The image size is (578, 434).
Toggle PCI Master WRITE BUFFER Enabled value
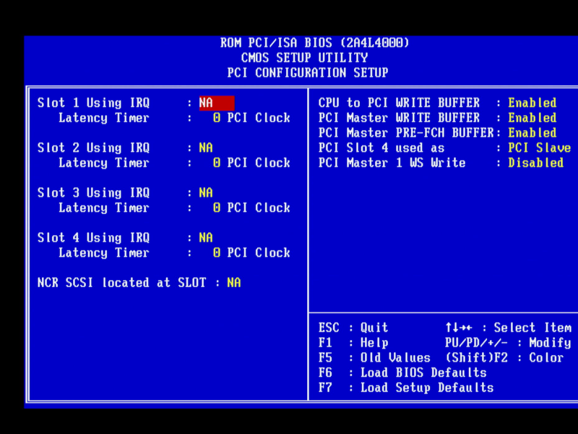(x=532, y=118)
